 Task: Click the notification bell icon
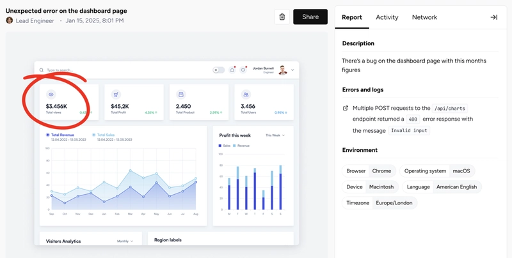(x=232, y=70)
